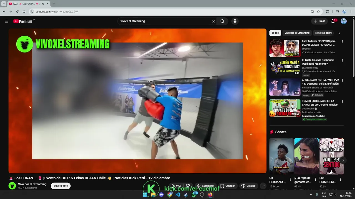Expand the tab search dropdown arrow
The height and width of the screenshot is (199, 355).
coord(4,4)
